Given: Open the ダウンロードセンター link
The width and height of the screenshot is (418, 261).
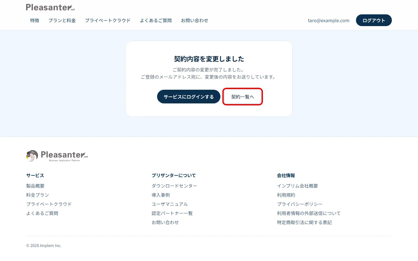Looking at the screenshot, I should 174,186.
